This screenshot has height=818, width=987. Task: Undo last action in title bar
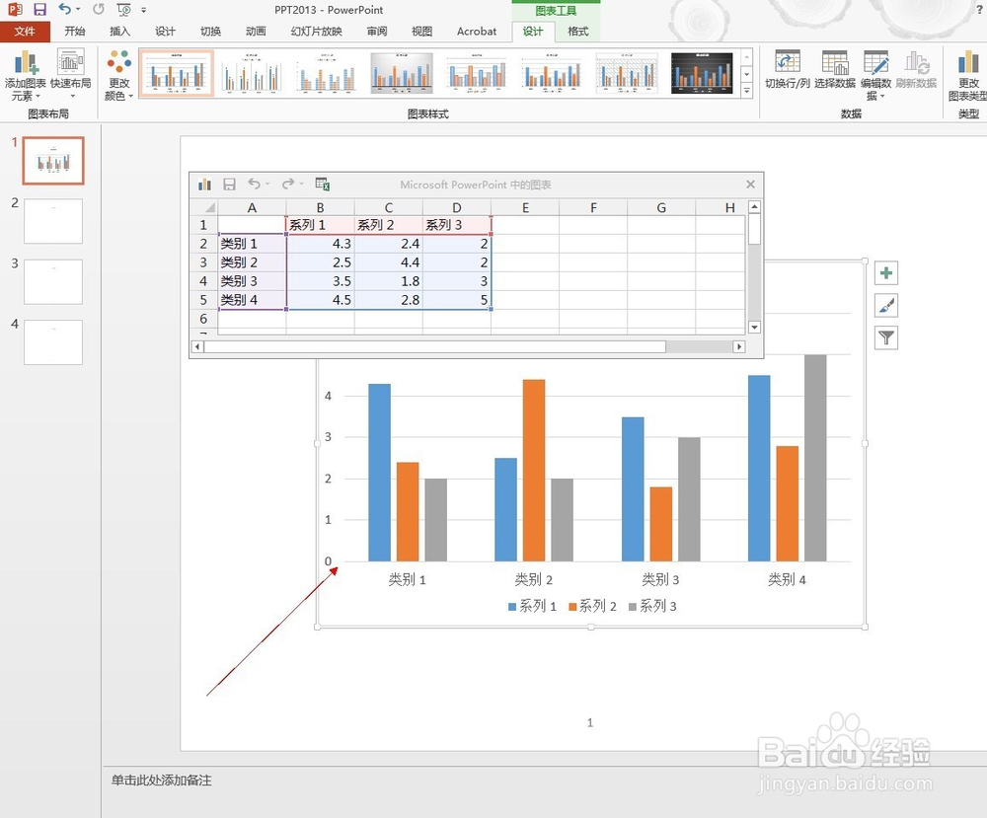pos(65,10)
